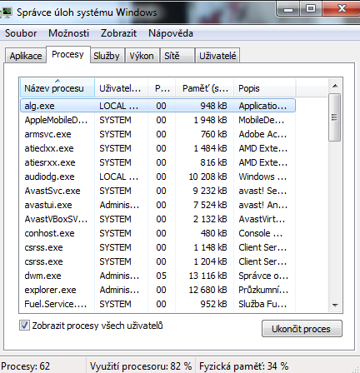Click the scrollbar up arrow
This screenshot has width=360, height=373.
pos(335,86)
